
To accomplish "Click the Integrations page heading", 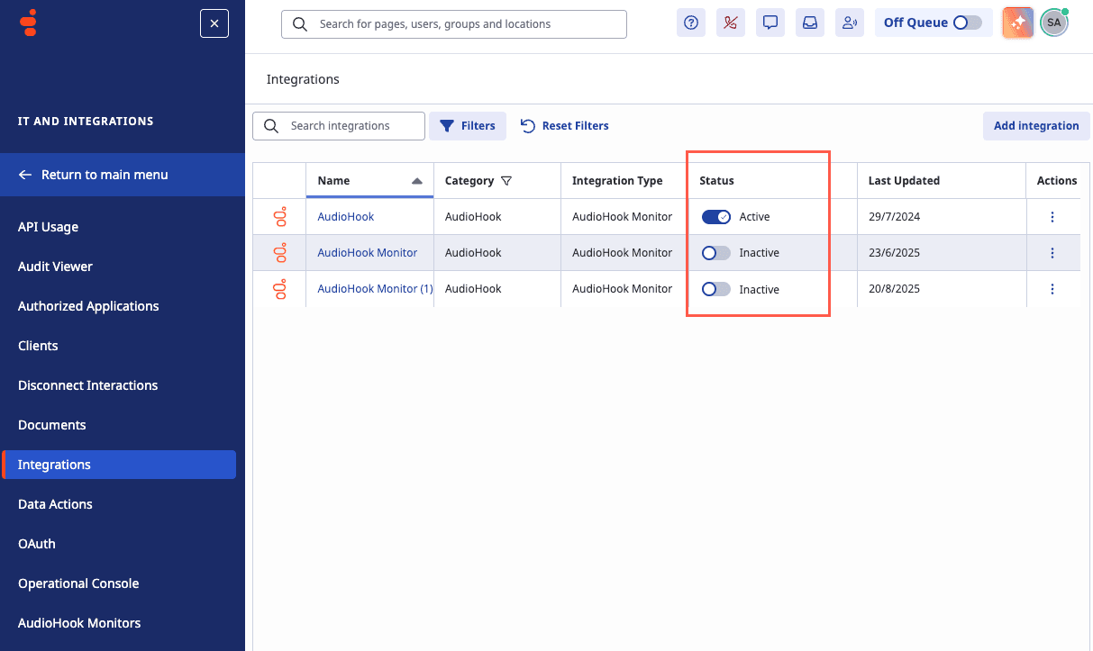I will coord(303,79).
